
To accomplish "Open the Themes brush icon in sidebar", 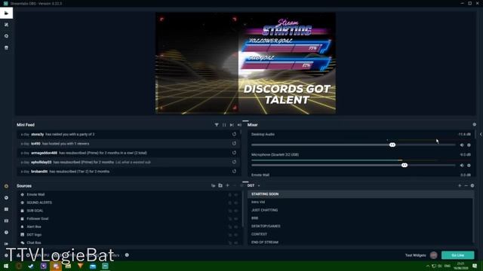I will coord(6,25).
